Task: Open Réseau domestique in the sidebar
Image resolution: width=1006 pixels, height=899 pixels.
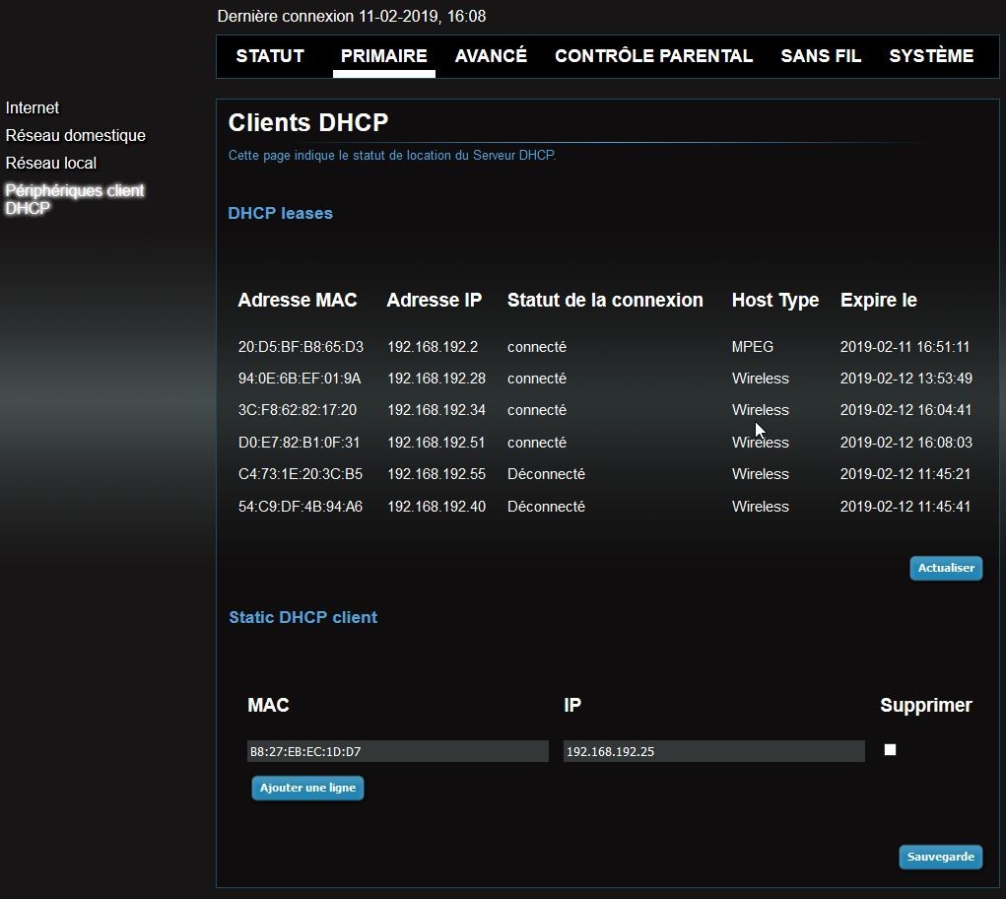Action: pyautogui.click(x=76, y=135)
